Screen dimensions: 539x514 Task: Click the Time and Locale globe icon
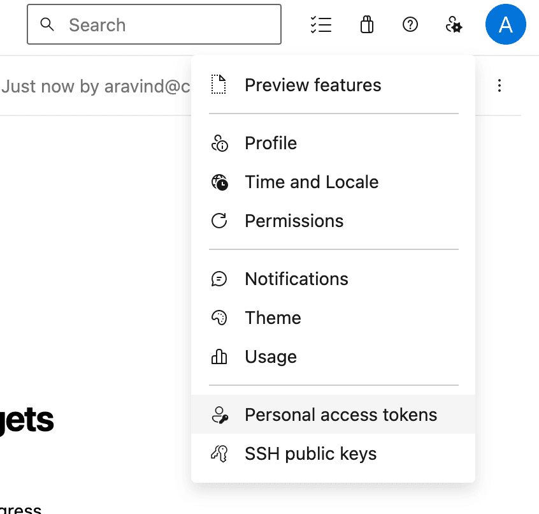[219, 182]
